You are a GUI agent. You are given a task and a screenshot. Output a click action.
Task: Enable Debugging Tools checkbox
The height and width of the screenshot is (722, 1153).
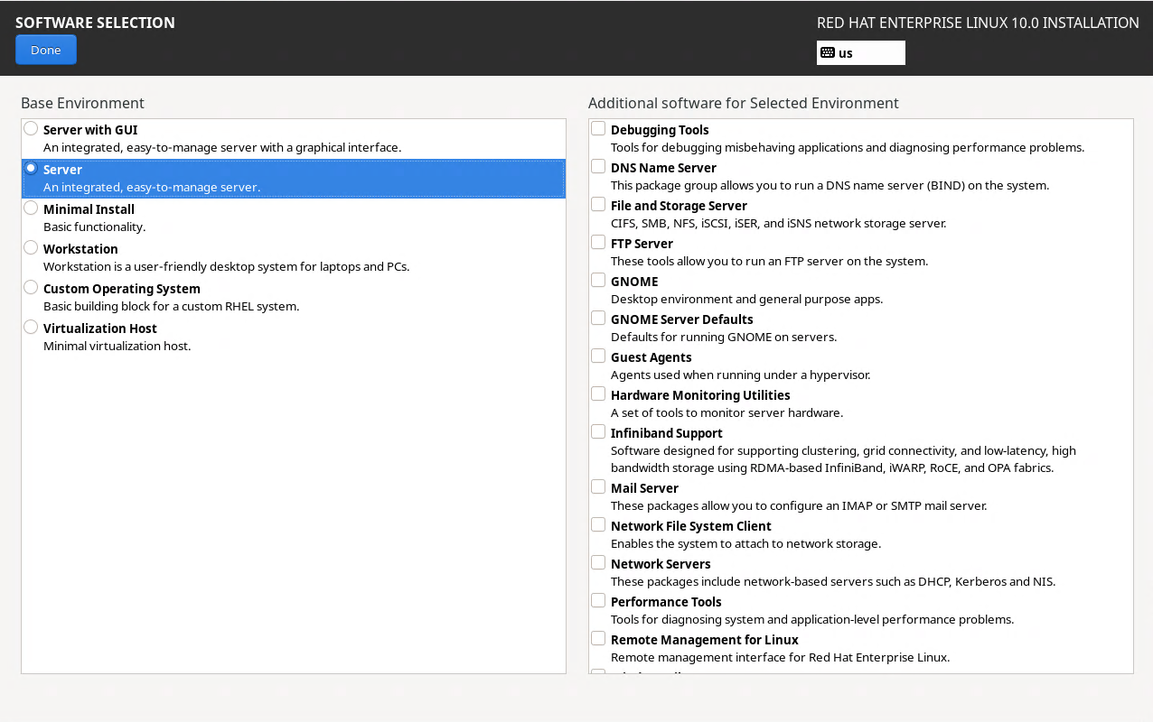click(x=598, y=129)
